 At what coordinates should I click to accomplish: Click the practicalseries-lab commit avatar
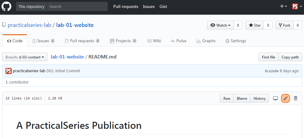click(9, 71)
